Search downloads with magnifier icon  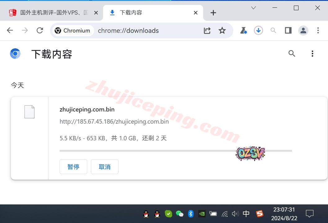pyautogui.click(x=292, y=54)
